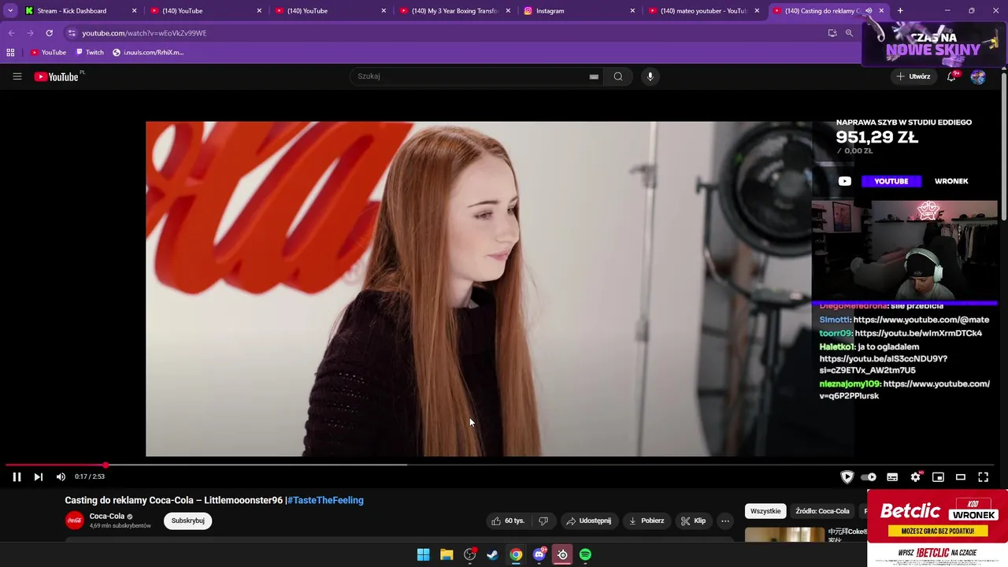Screen dimensions: 1008x567
Task: Start voice search with microphone
Action: pyautogui.click(x=650, y=76)
